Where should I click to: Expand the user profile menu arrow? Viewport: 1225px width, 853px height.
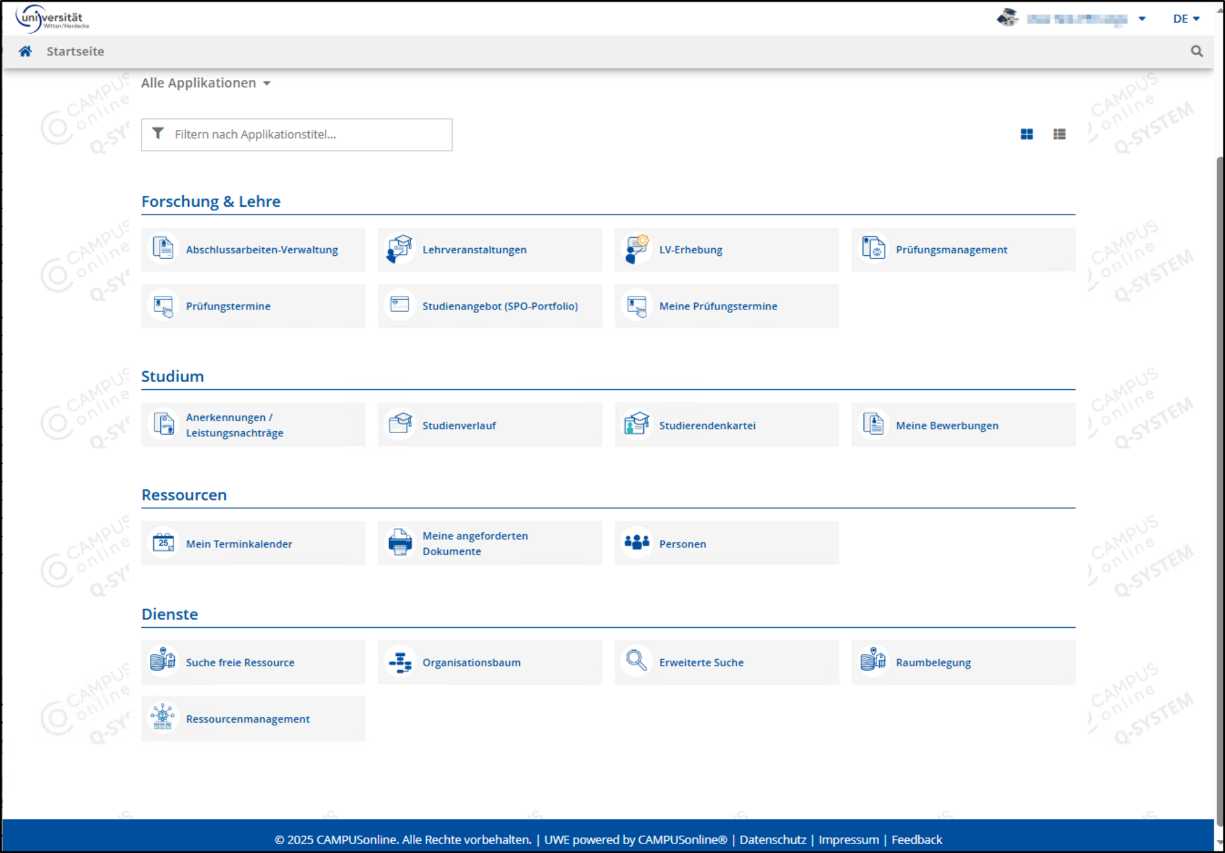1142,19
